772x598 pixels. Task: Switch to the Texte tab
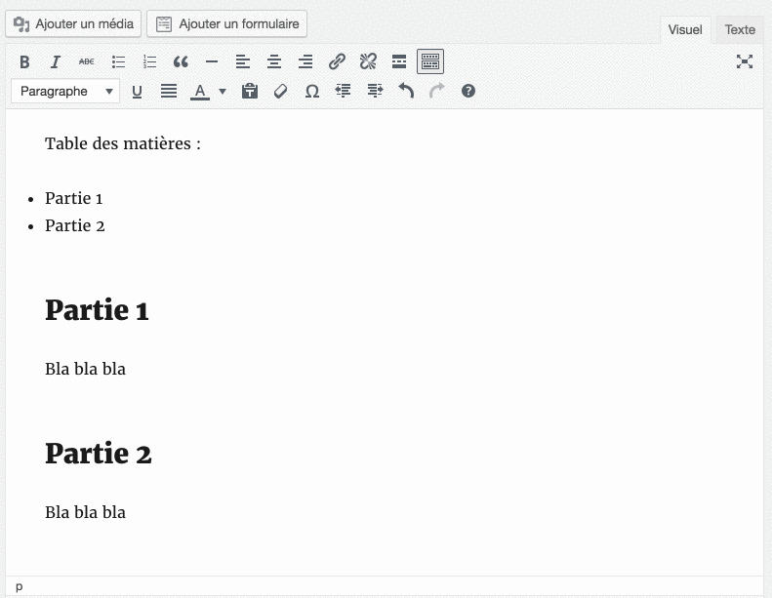(740, 29)
